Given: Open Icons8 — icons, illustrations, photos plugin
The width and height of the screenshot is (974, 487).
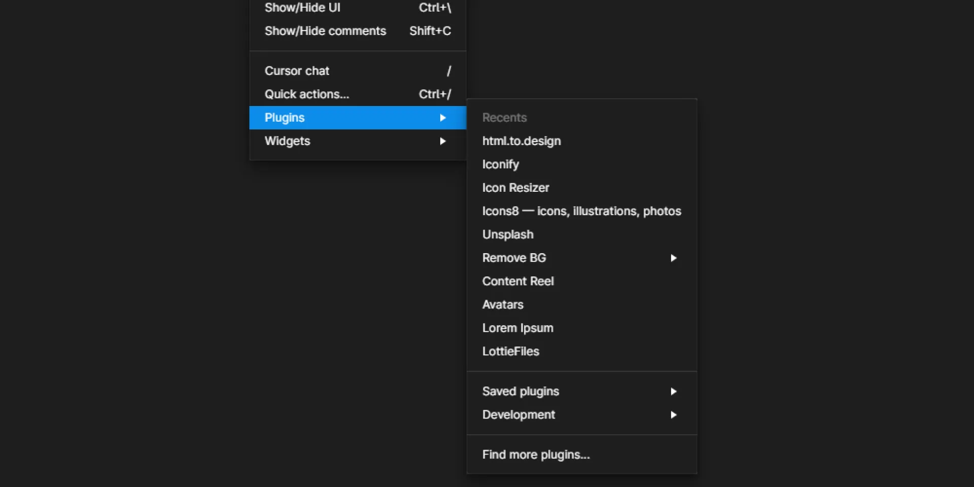Looking at the screenshot, I should pos(582,211).
